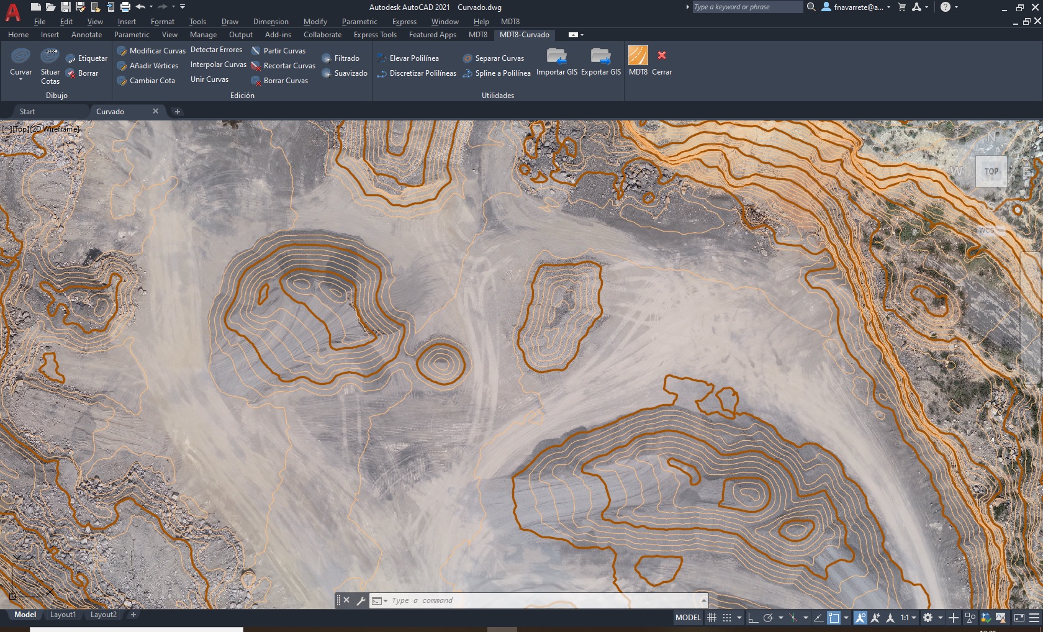Toggle polar tracking in status bar

768,618
